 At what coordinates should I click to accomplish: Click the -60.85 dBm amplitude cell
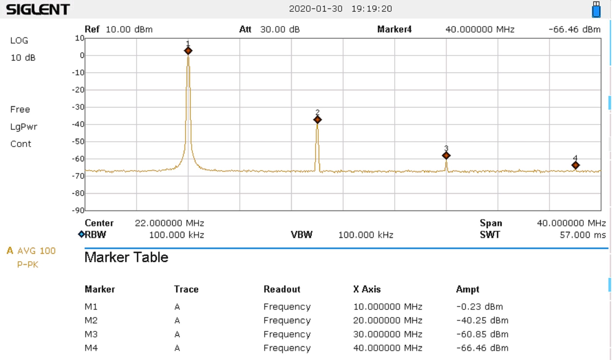(482, 334)
